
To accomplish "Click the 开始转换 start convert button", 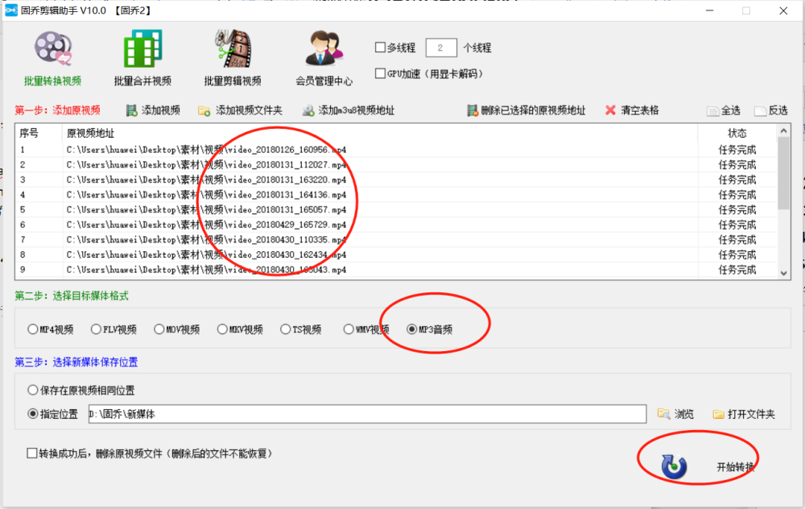I will [x=708, y=466].
